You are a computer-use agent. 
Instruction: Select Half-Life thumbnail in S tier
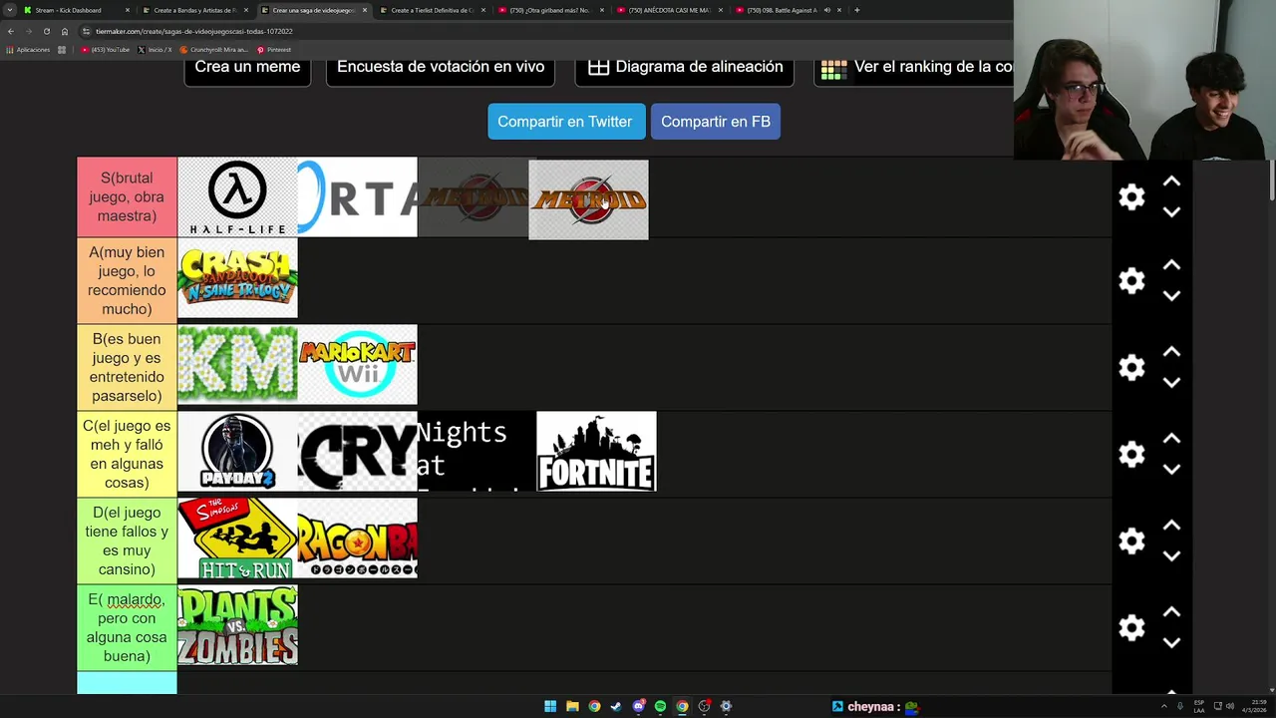point(237,196)
